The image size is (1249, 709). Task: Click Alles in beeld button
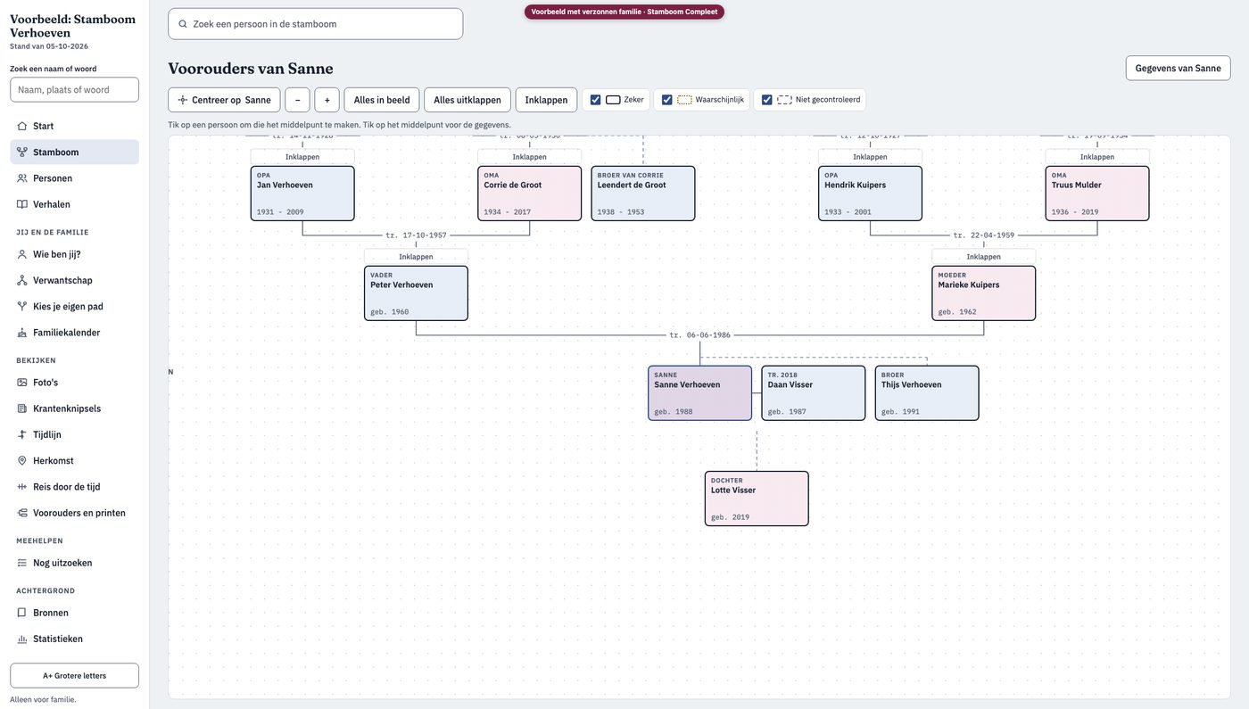pos(382,100)
